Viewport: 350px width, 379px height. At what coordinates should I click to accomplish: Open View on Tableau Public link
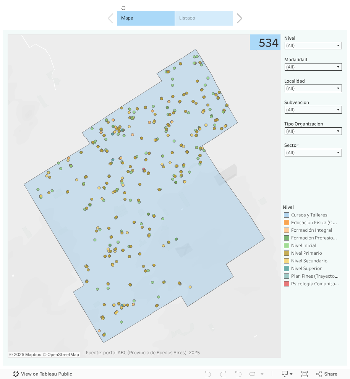click(42, 374)
